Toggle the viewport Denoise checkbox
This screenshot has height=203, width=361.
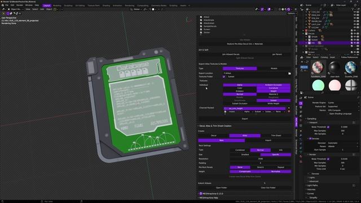[310, 139]
